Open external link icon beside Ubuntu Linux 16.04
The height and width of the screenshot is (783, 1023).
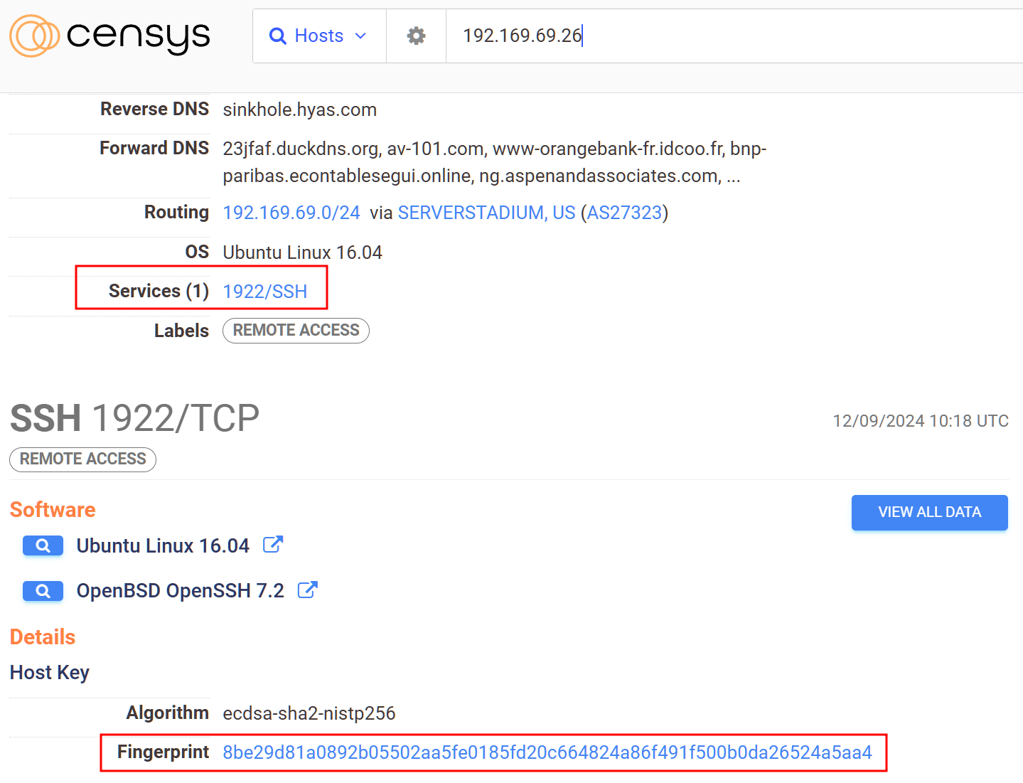click(273, 545)
